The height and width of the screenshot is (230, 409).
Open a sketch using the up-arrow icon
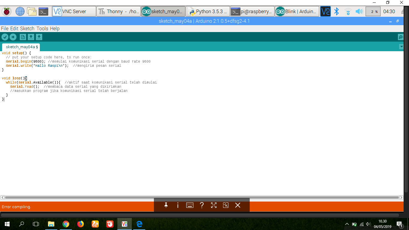point(31,37)
